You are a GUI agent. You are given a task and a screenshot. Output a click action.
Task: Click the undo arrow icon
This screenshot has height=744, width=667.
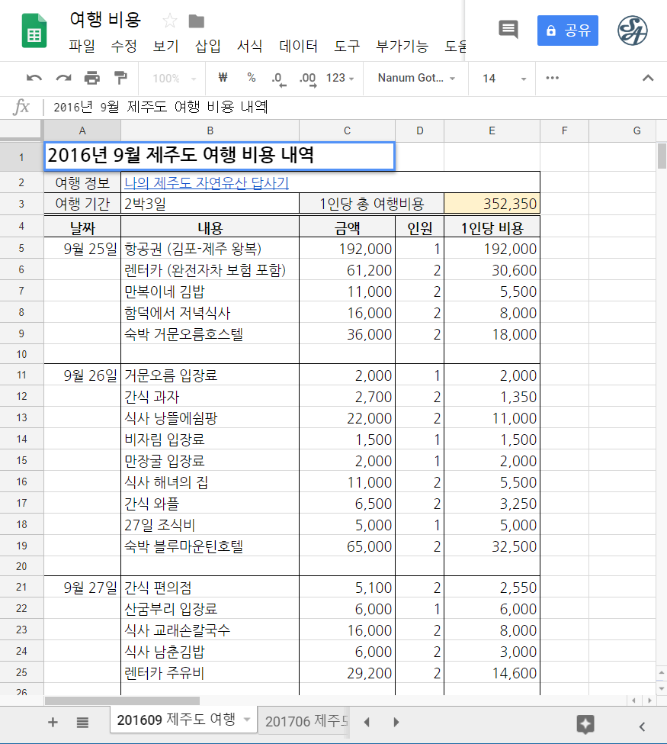pos(34,78)
